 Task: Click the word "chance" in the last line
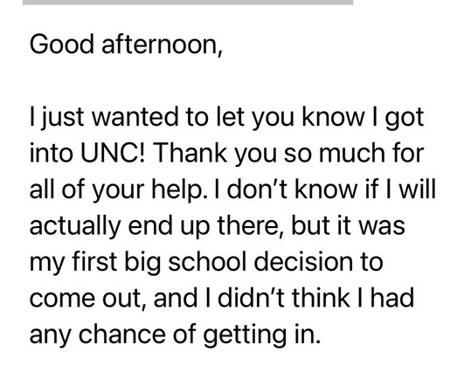122,334
